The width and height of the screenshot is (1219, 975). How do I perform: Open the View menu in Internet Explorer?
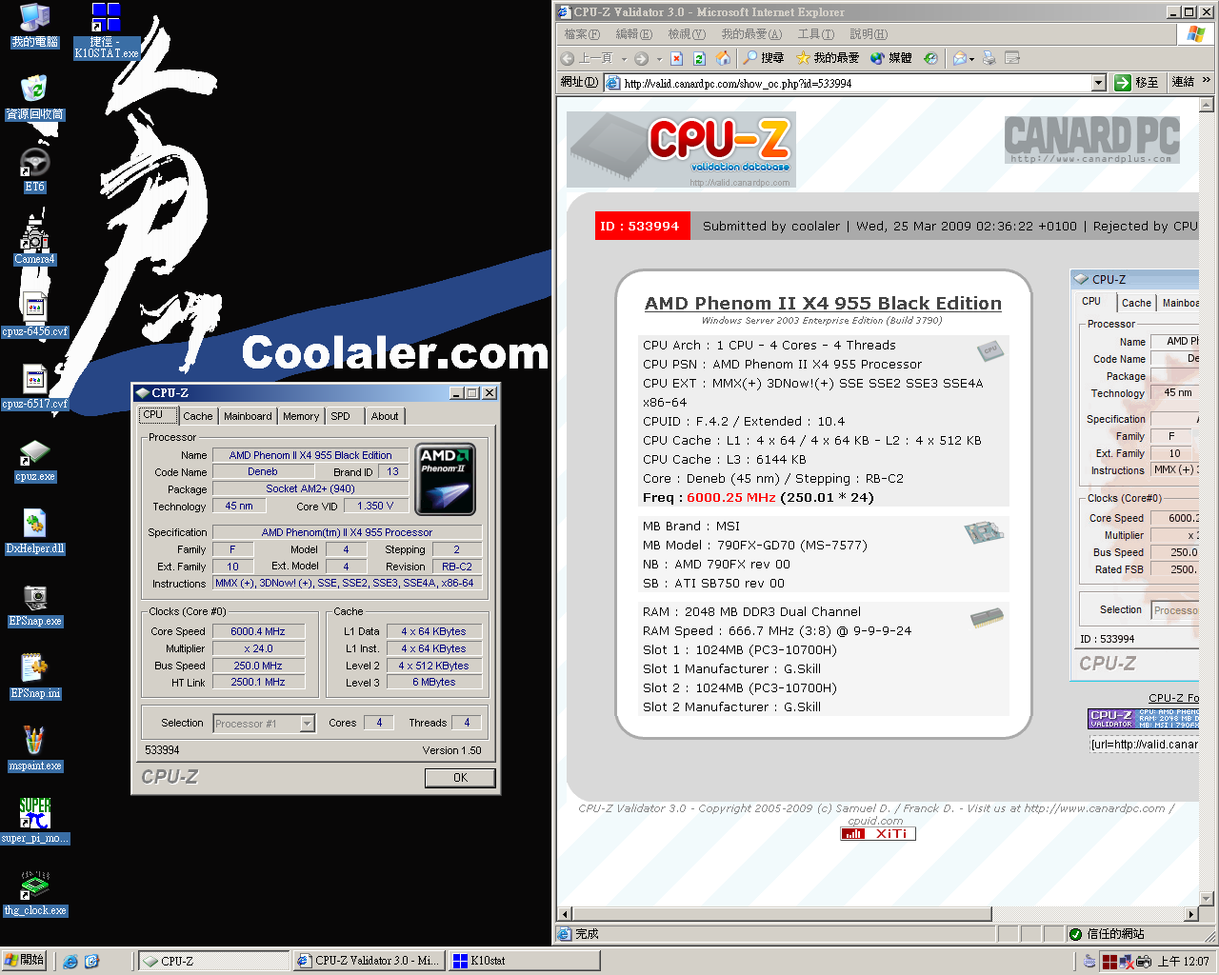click(x=687, y=34)
